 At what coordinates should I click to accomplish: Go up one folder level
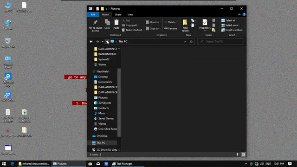coord(107,41)
